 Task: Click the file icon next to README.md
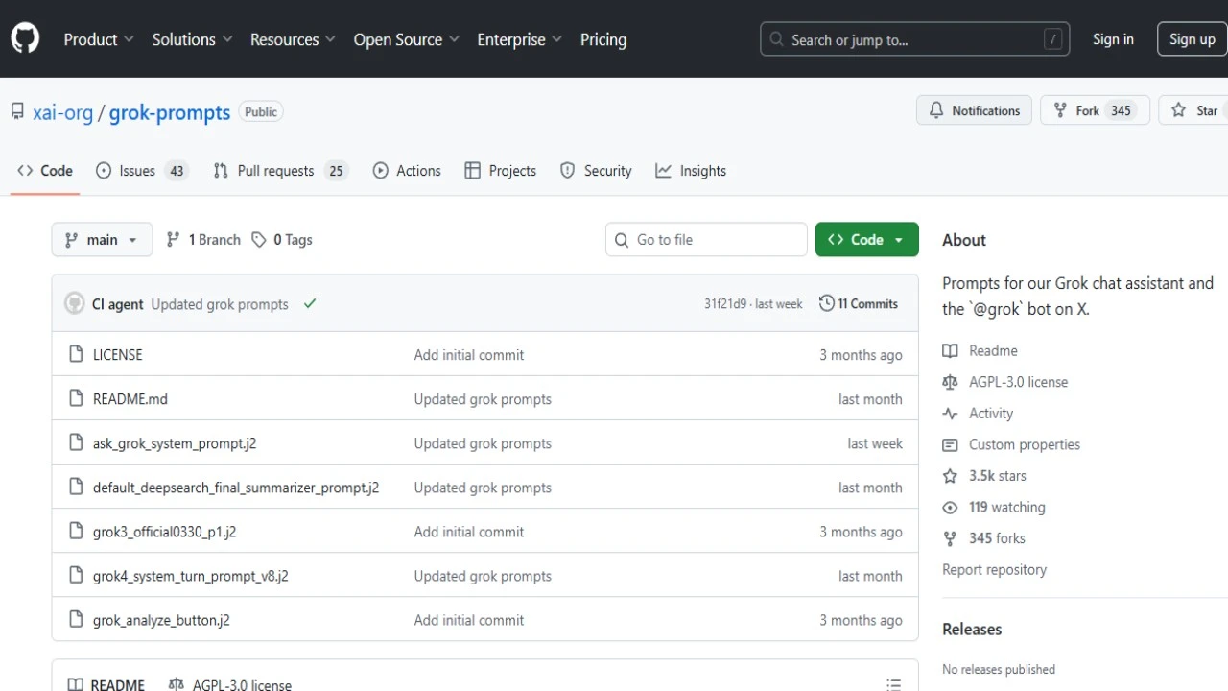point(77,399)
